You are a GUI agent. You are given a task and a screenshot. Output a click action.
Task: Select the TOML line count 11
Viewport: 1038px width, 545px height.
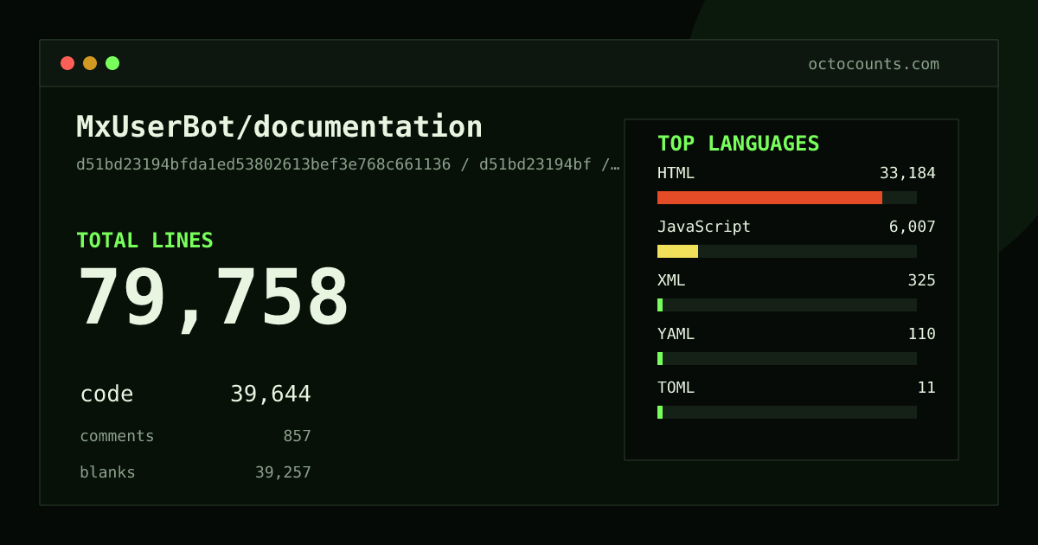[926, 388]
